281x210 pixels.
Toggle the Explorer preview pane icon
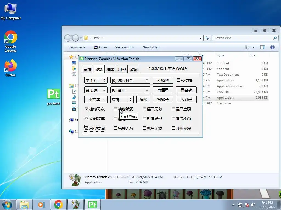pyautogui.click(x=263, y=47)
